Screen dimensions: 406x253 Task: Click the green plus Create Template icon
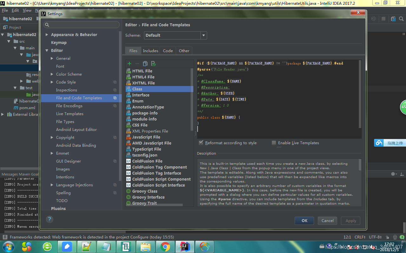(x=129, y=64)
